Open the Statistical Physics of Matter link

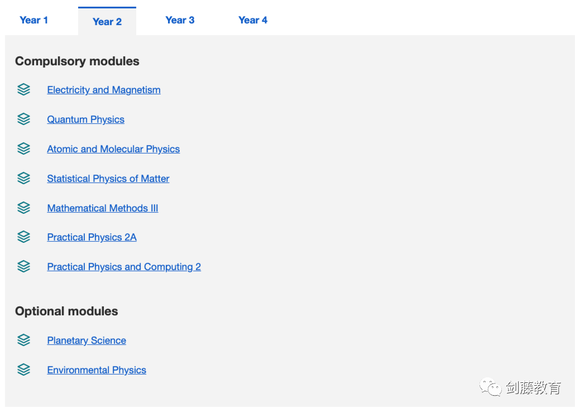(108, 179)
